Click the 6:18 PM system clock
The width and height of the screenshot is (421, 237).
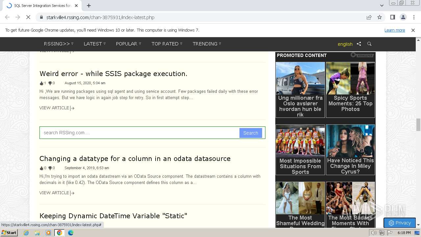click(x=404, y=233)
